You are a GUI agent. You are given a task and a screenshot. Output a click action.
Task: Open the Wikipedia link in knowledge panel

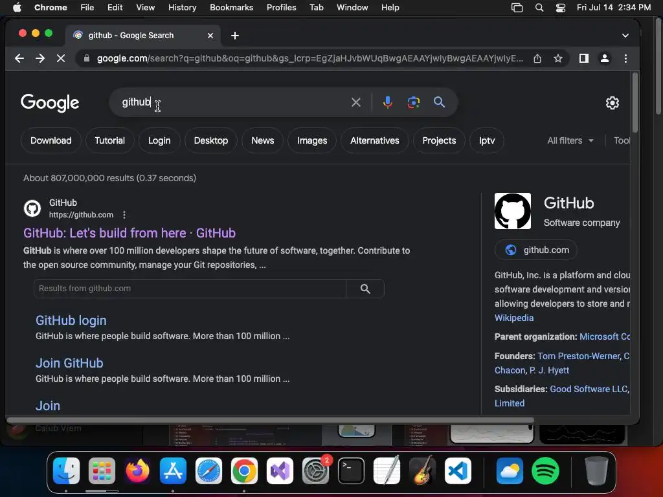514,318
